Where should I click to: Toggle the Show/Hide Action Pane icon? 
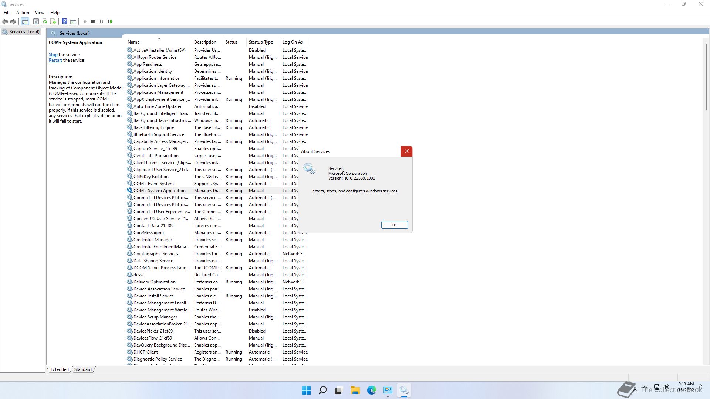click(73, 21)
